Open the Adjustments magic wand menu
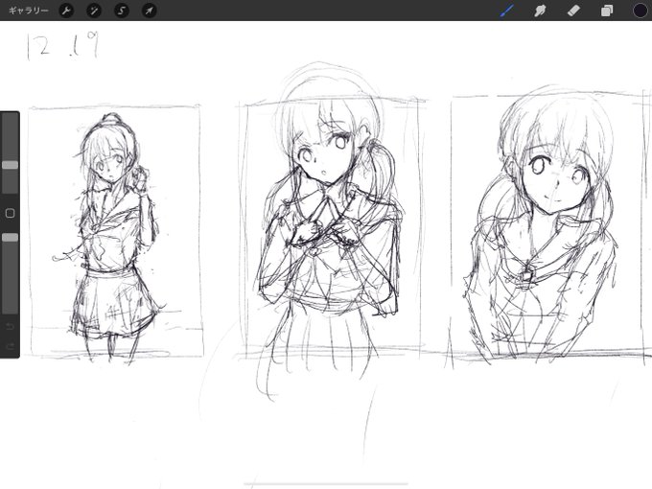Image resolution: width=652 pixels, height=489 pixels. [x=94, y=11]
